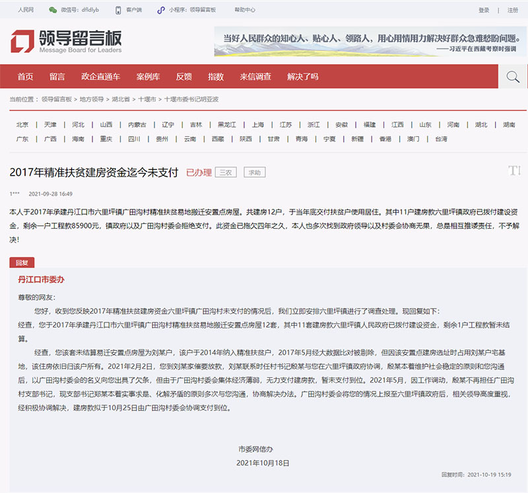This screenshot has height=493, width=528.
Task: Go to the 政企直通车 menu item
Action: (100, 77)
